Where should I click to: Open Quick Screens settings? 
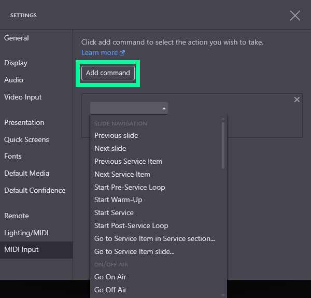tap(26, 139)
